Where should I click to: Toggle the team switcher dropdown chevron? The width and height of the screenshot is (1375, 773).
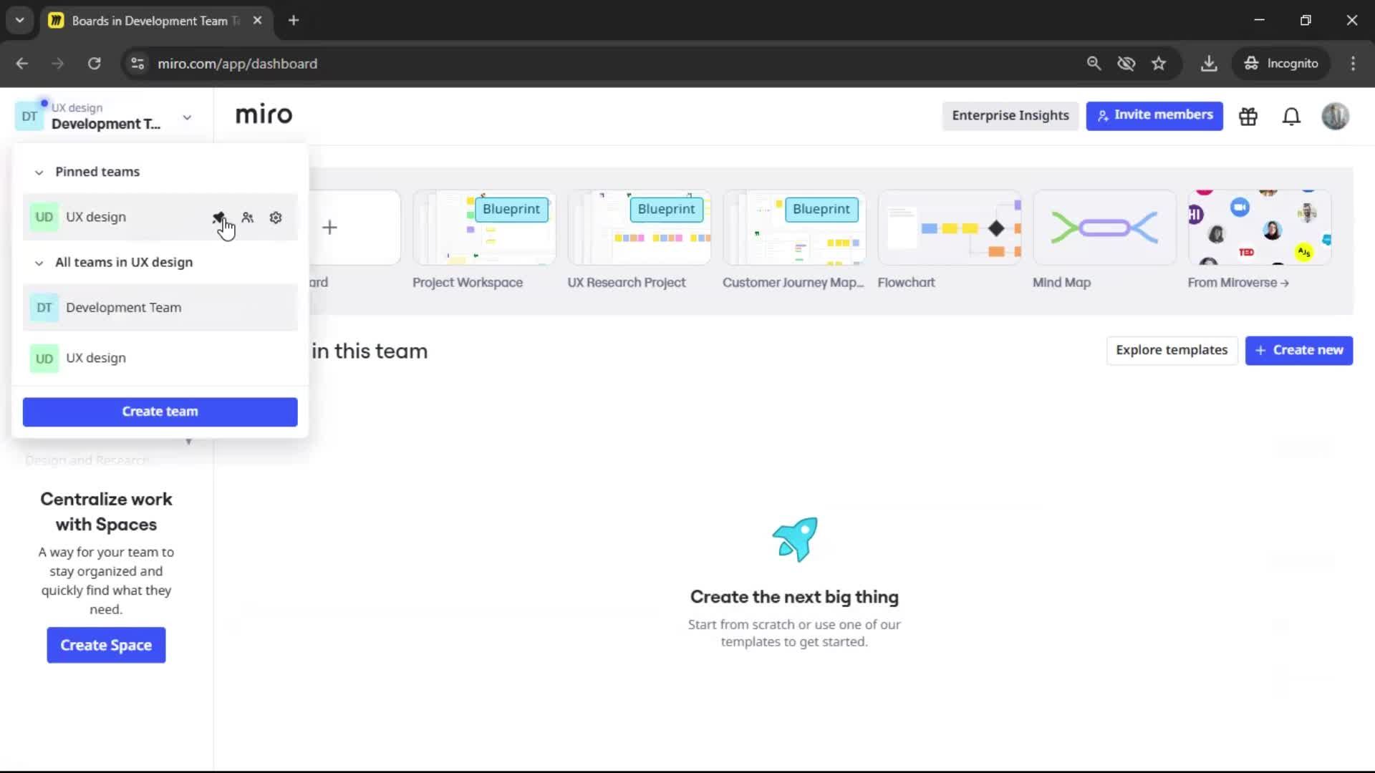(187, 117)
